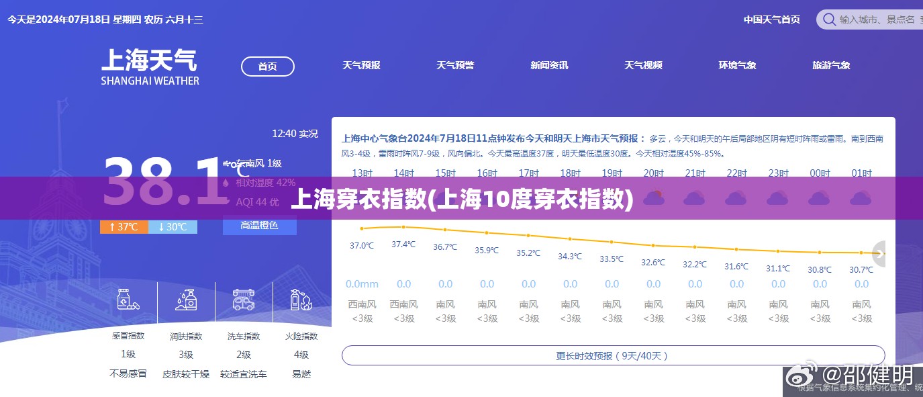Viewport: 923px width, 397px height.
Task: Click the 上海天气 Shanghai Weather logo
Action: coord(150,67)
